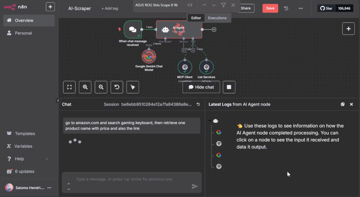
Task: Click the zoom out canvas icon
Action: point(101,87)
